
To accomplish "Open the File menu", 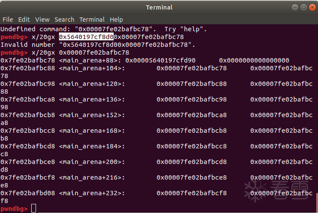I will point(7,20).
